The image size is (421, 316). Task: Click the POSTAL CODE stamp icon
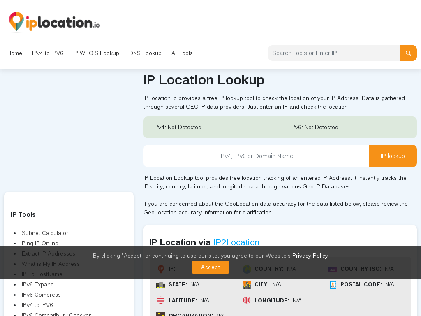pos(333,285)
